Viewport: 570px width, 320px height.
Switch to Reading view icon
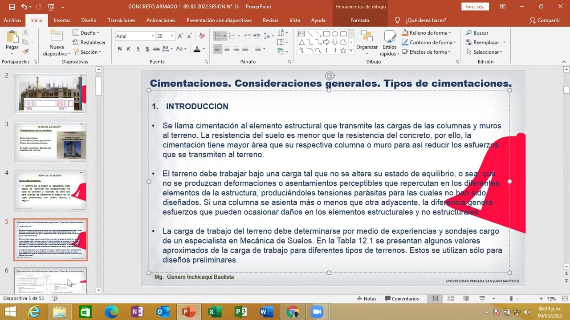click(466, 299)
